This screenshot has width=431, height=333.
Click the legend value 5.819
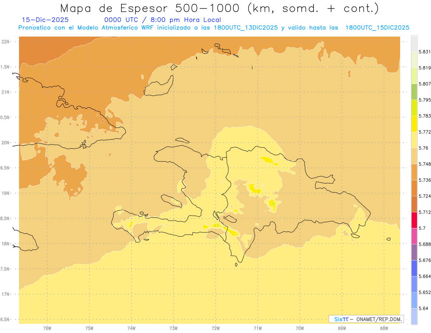(x=425, y=68)
